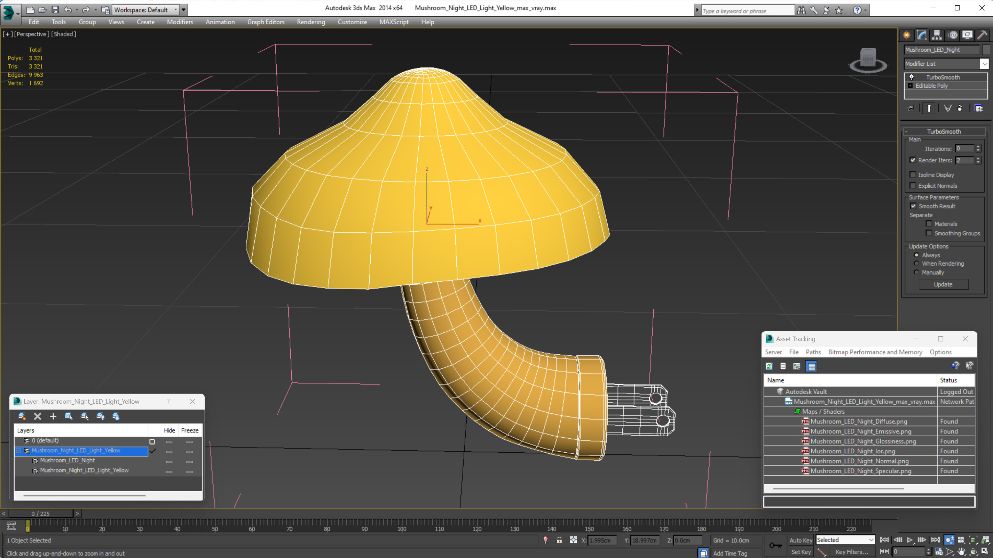
Task: Open the Modifiers menu
Action: click(x=180, y=22)
